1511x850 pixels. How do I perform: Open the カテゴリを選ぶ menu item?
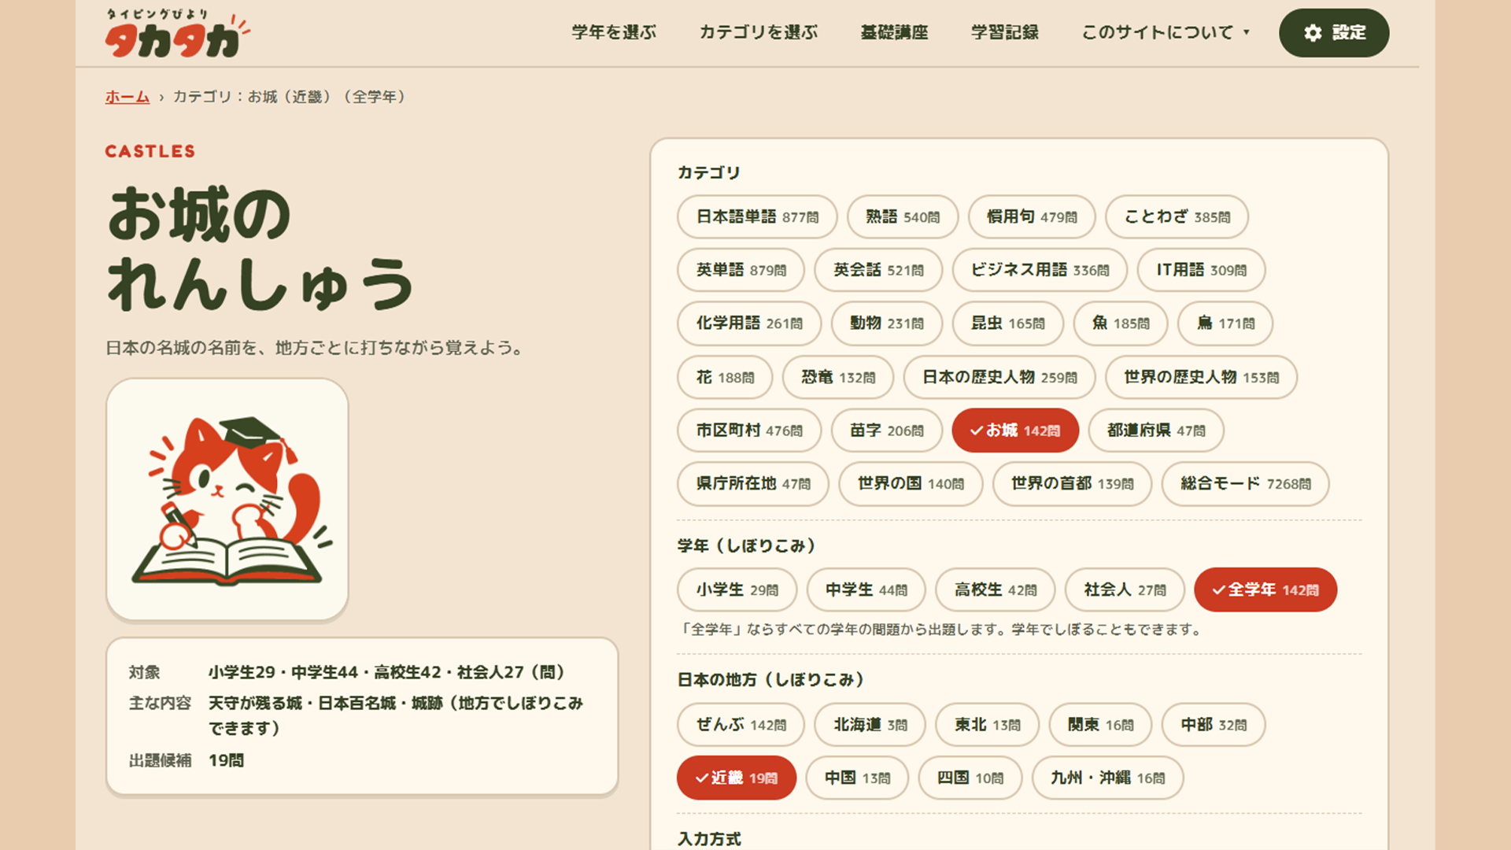coord(759,33)
